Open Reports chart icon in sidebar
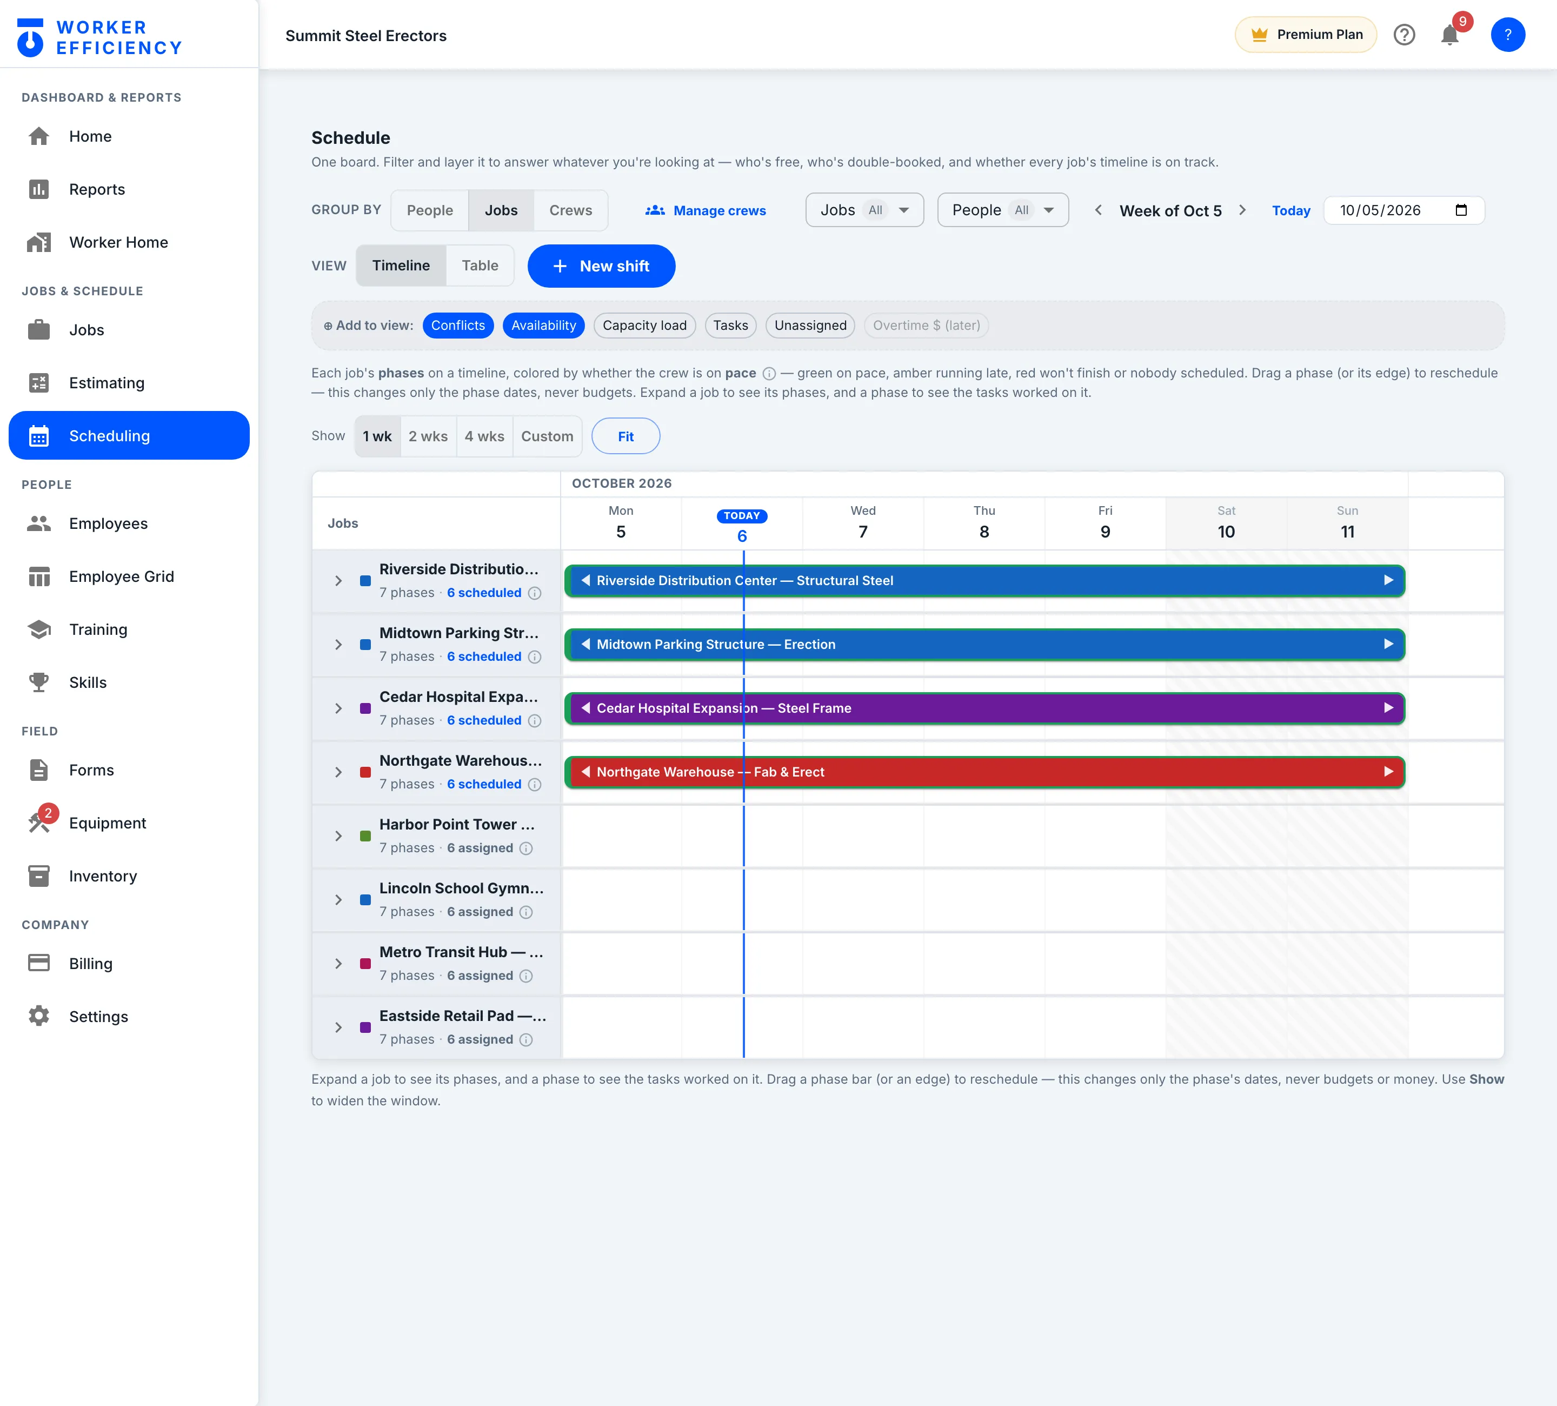 (x=38, y=189)
